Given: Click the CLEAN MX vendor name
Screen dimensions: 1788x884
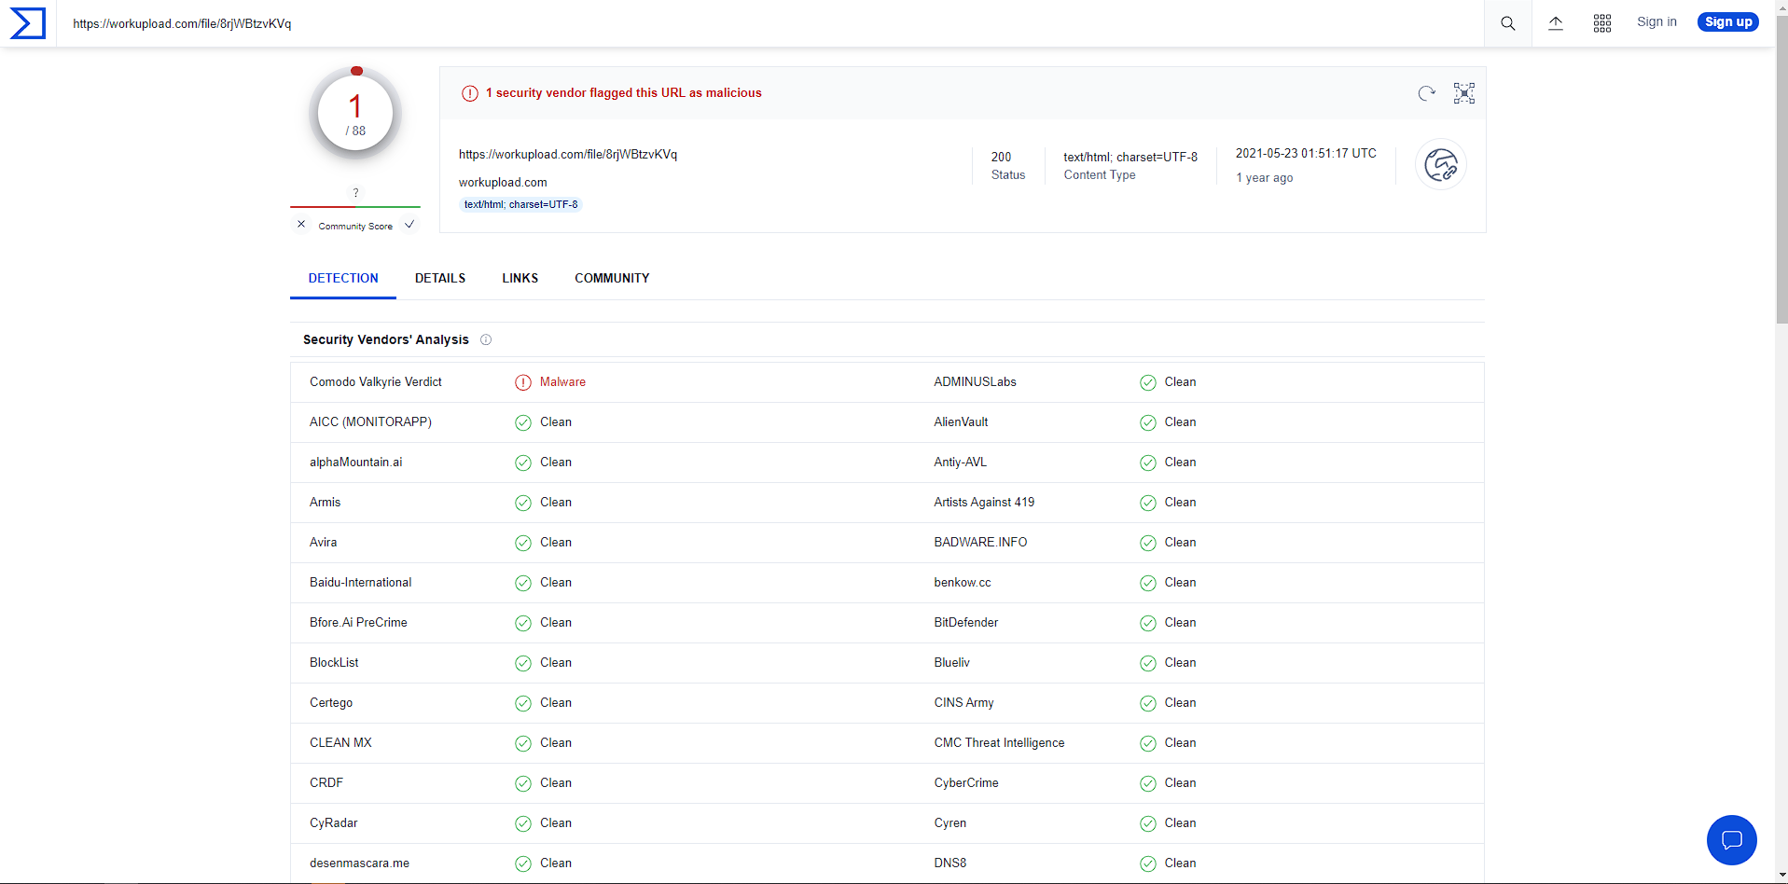Looking at the screenshot, I should click(340, 743).
